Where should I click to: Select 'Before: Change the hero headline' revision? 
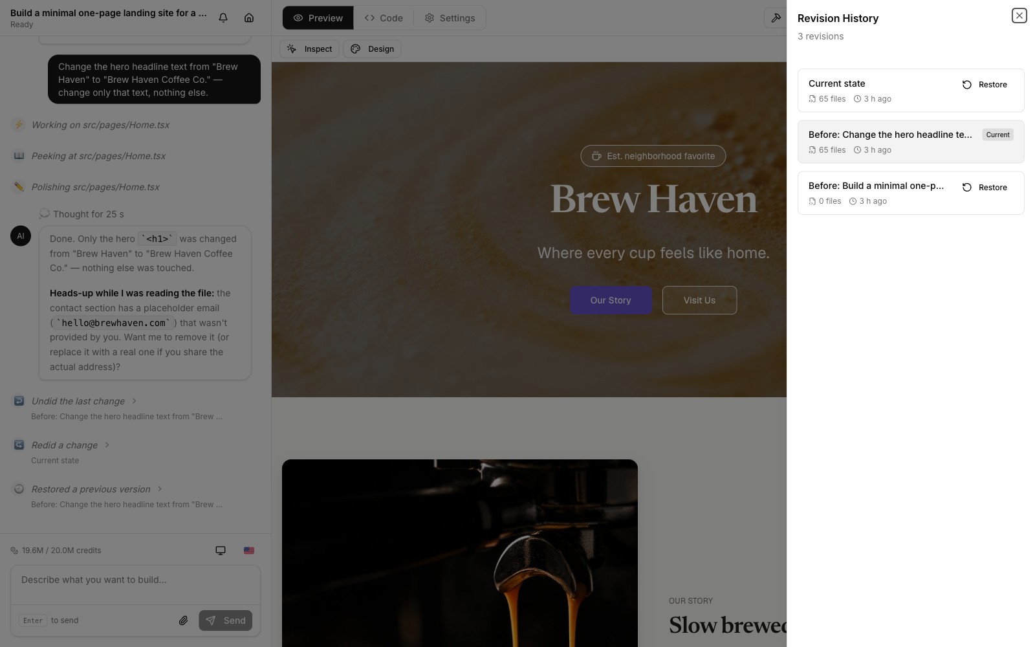click(x=911, y=142)
